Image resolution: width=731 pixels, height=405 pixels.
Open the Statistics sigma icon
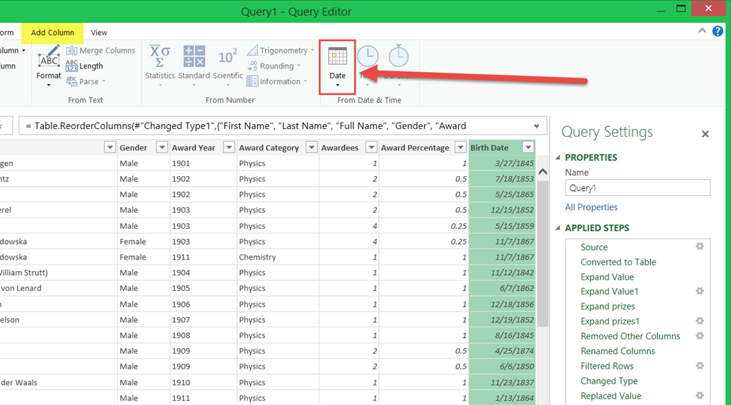(159, 56)
